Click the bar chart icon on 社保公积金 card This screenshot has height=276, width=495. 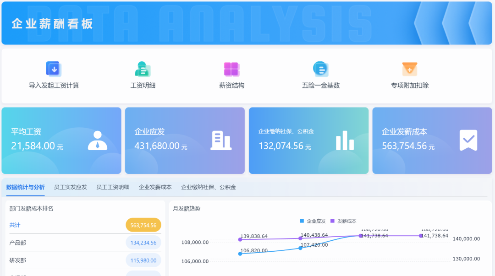click(x=345, y=141)
